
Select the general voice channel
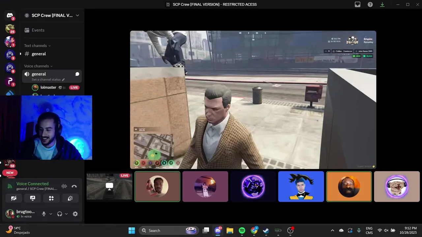(x=52, y=76)
